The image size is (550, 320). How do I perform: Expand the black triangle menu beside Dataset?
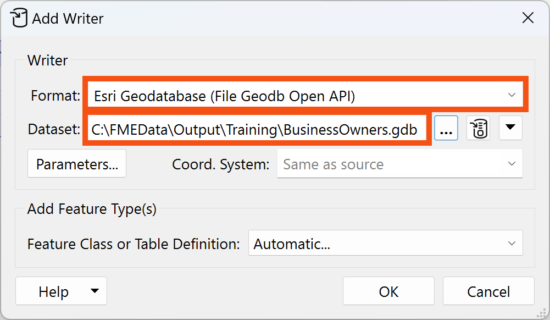point(510,128)
